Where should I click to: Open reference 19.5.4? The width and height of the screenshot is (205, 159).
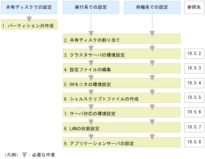[194, 83]
